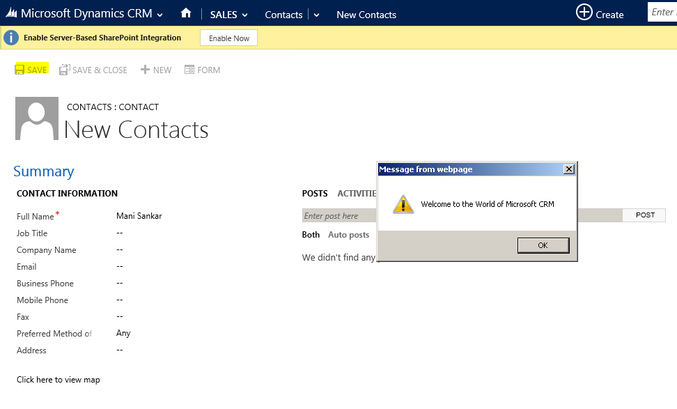This screenshot has width=677, height=409.
Task: Select the Both posts filter
Action: click(x=311, y=235)
